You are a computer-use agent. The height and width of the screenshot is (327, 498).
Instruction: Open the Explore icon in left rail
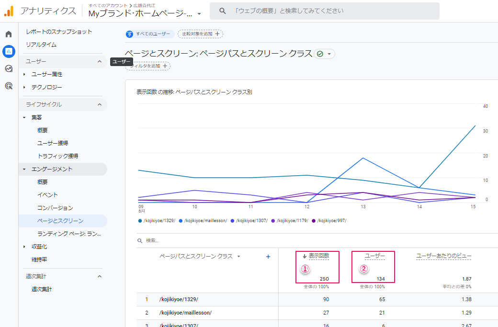(9, 68)
